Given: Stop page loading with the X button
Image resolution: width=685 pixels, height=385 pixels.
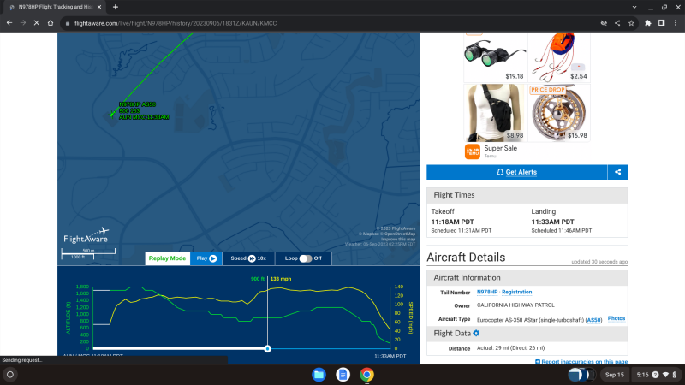Looking at the screenshot, I should (x=37, y=23).
